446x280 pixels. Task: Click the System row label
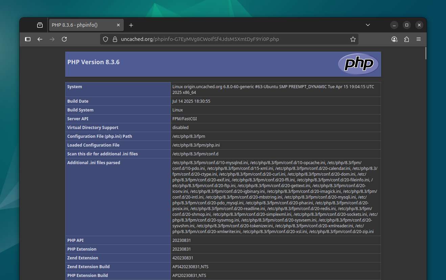(75, 87)
